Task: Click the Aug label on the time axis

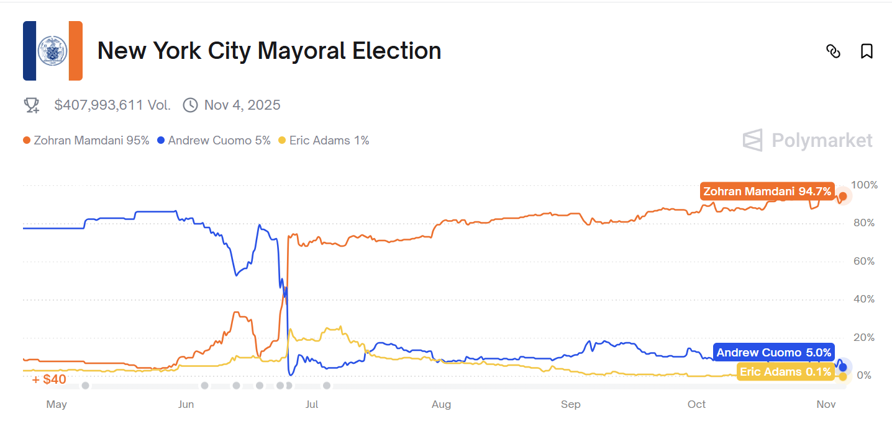Action: (441, 405)
